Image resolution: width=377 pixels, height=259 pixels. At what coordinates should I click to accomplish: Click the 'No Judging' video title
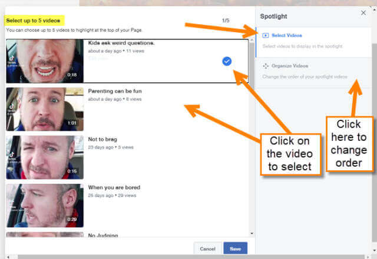[103, 236]
